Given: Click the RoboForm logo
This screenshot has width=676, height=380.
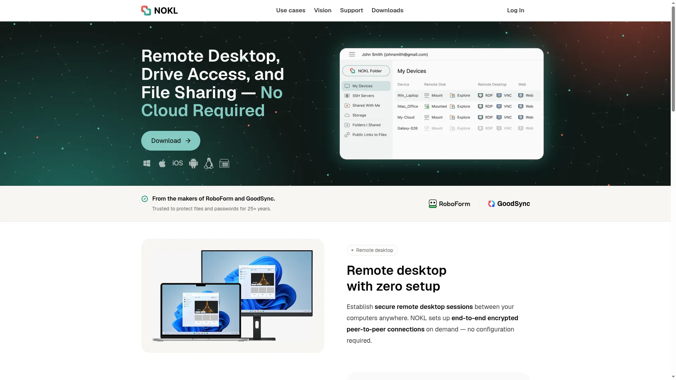Looking at the screenshot, I should tap(449, 204).
